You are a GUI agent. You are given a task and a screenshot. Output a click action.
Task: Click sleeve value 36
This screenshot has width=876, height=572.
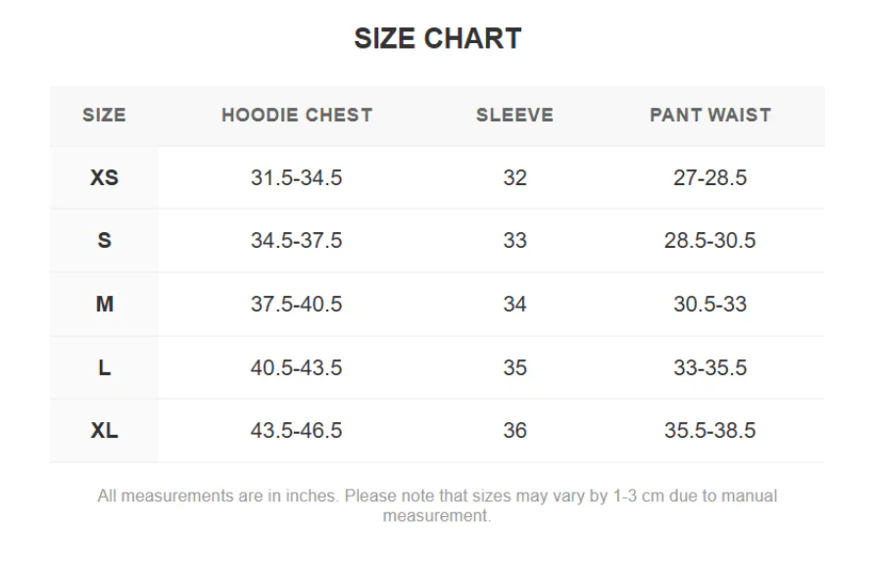[x=514, y=431]
